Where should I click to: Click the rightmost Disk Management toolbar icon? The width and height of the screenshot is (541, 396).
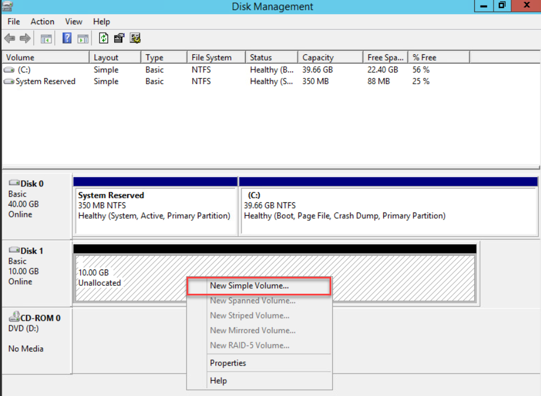(135, 38)
